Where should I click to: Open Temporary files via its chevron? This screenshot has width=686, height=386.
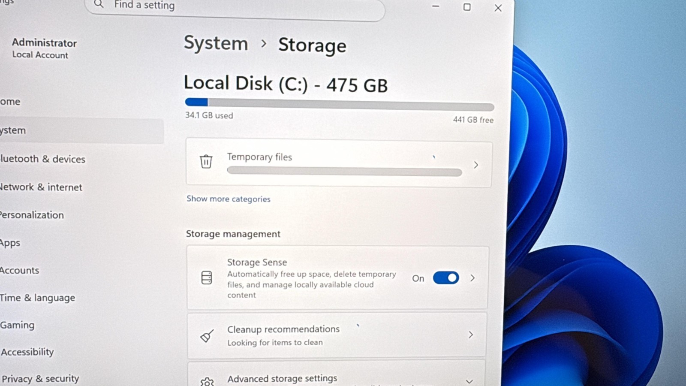tap(476, 165)
